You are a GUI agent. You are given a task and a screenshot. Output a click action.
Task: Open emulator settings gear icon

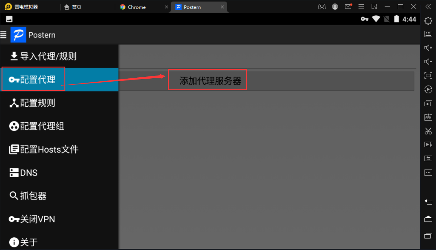(x=428, y=21)
